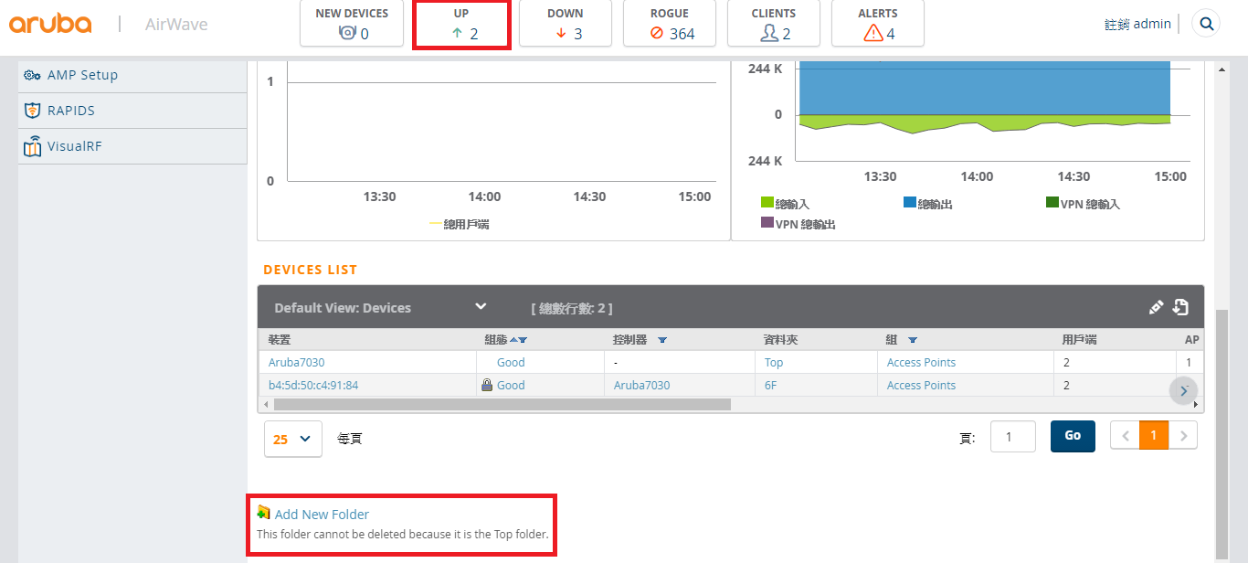The image size is (1248, 563).
Task: Click the aruba logo
Action: (50, 24)
